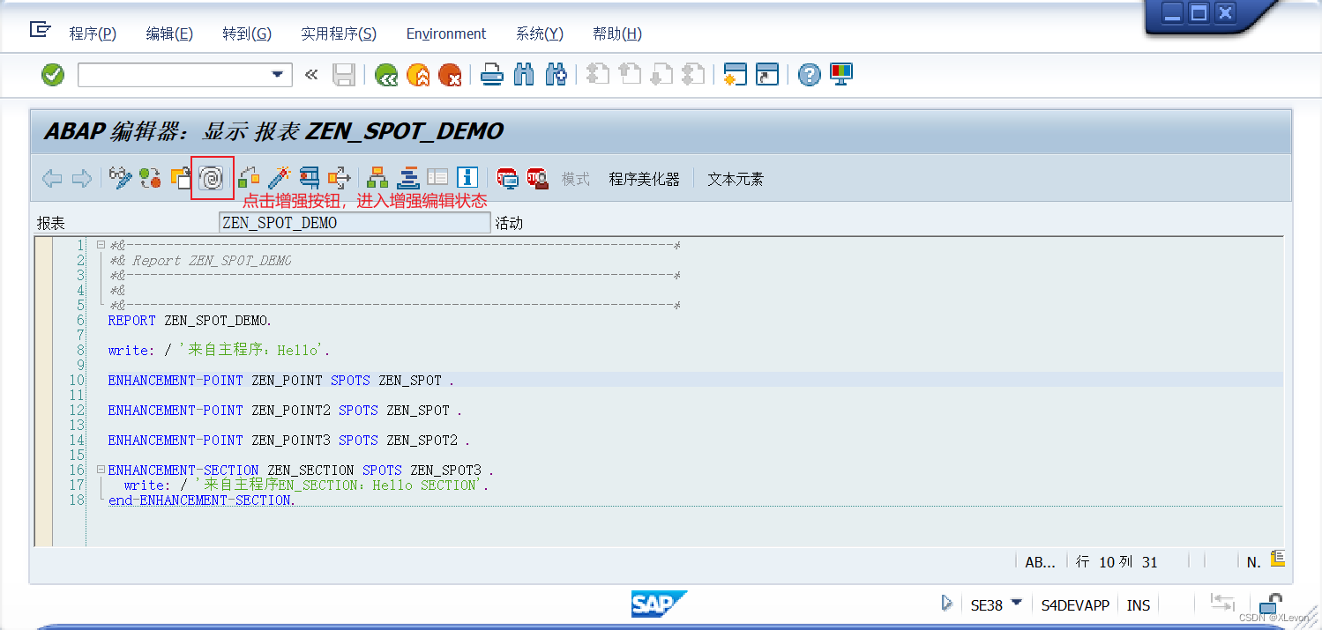Open the 帮助(H) menu

point(616,33)
